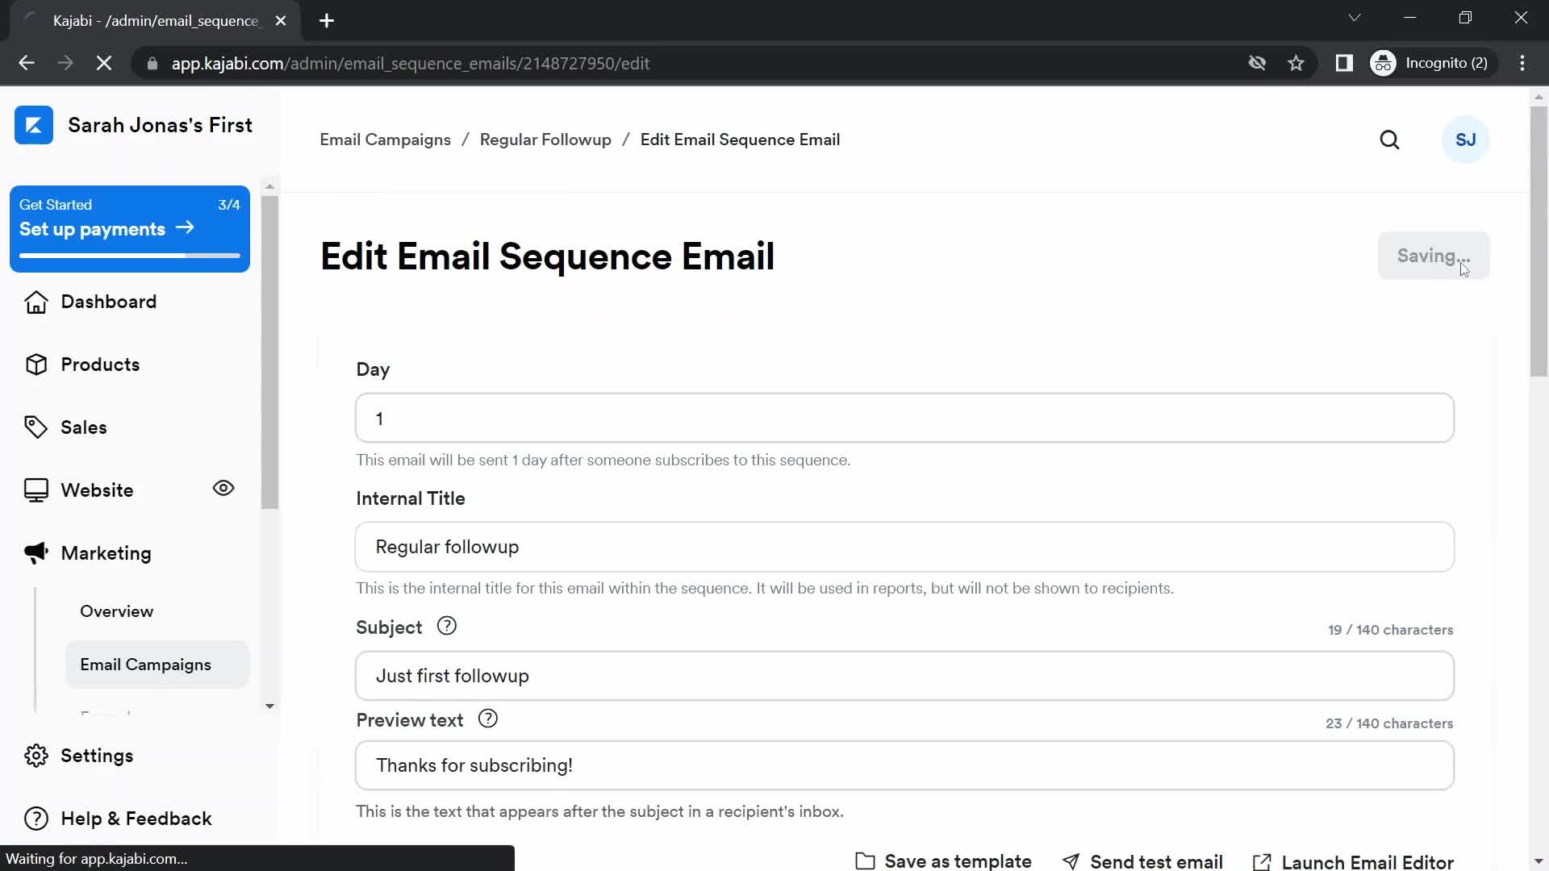The width and height of the screenshot is (1549, 871).
Task: Click Save as template button
Action: [x=942, y=861]
